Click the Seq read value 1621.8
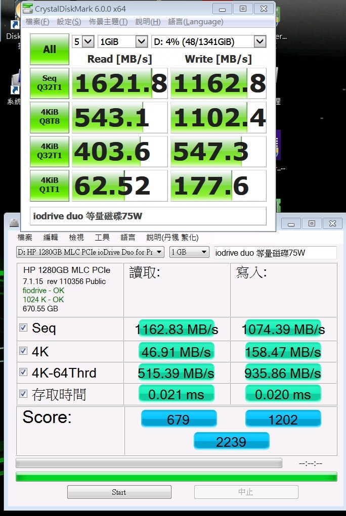The width and height of the screenshot is (346, 516). tap(120, 83)
